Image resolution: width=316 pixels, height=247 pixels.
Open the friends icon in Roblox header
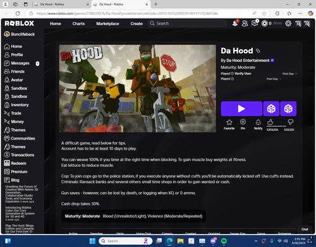245,23
